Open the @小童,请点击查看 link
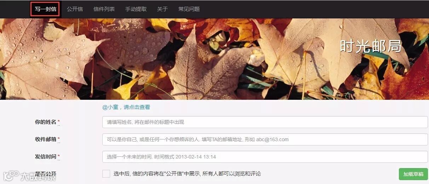Viewport: 429px width, 184px height. [x=126, y=107]
